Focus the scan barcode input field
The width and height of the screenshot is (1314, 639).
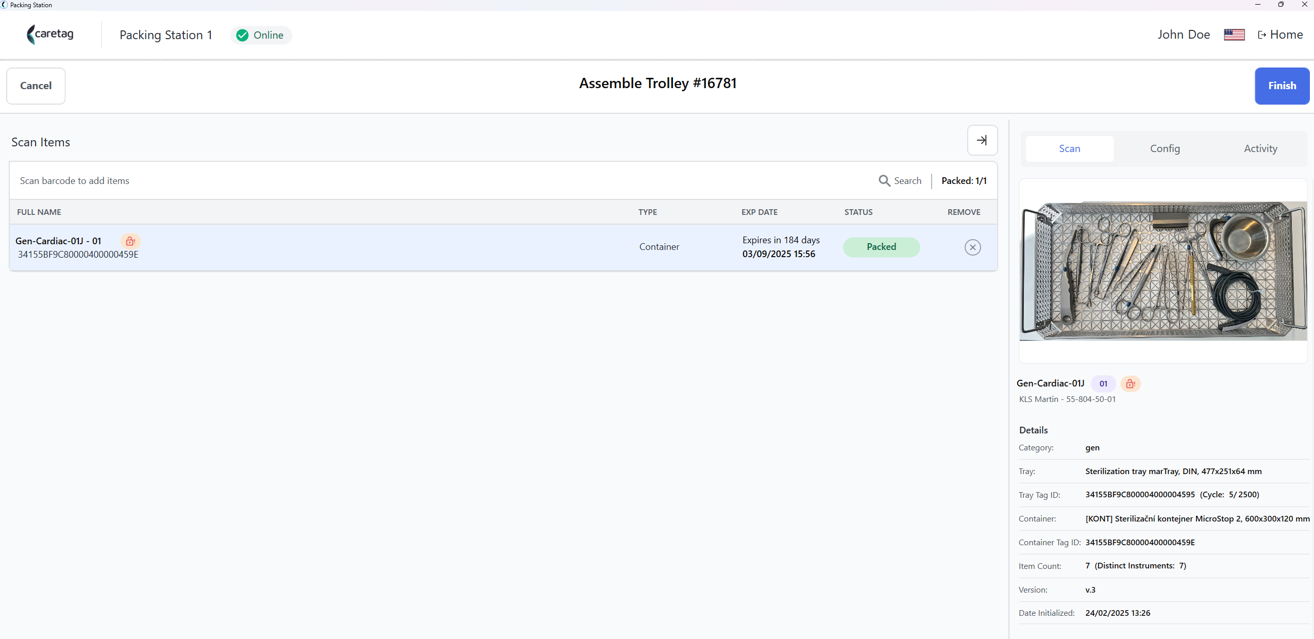(443, 181)
